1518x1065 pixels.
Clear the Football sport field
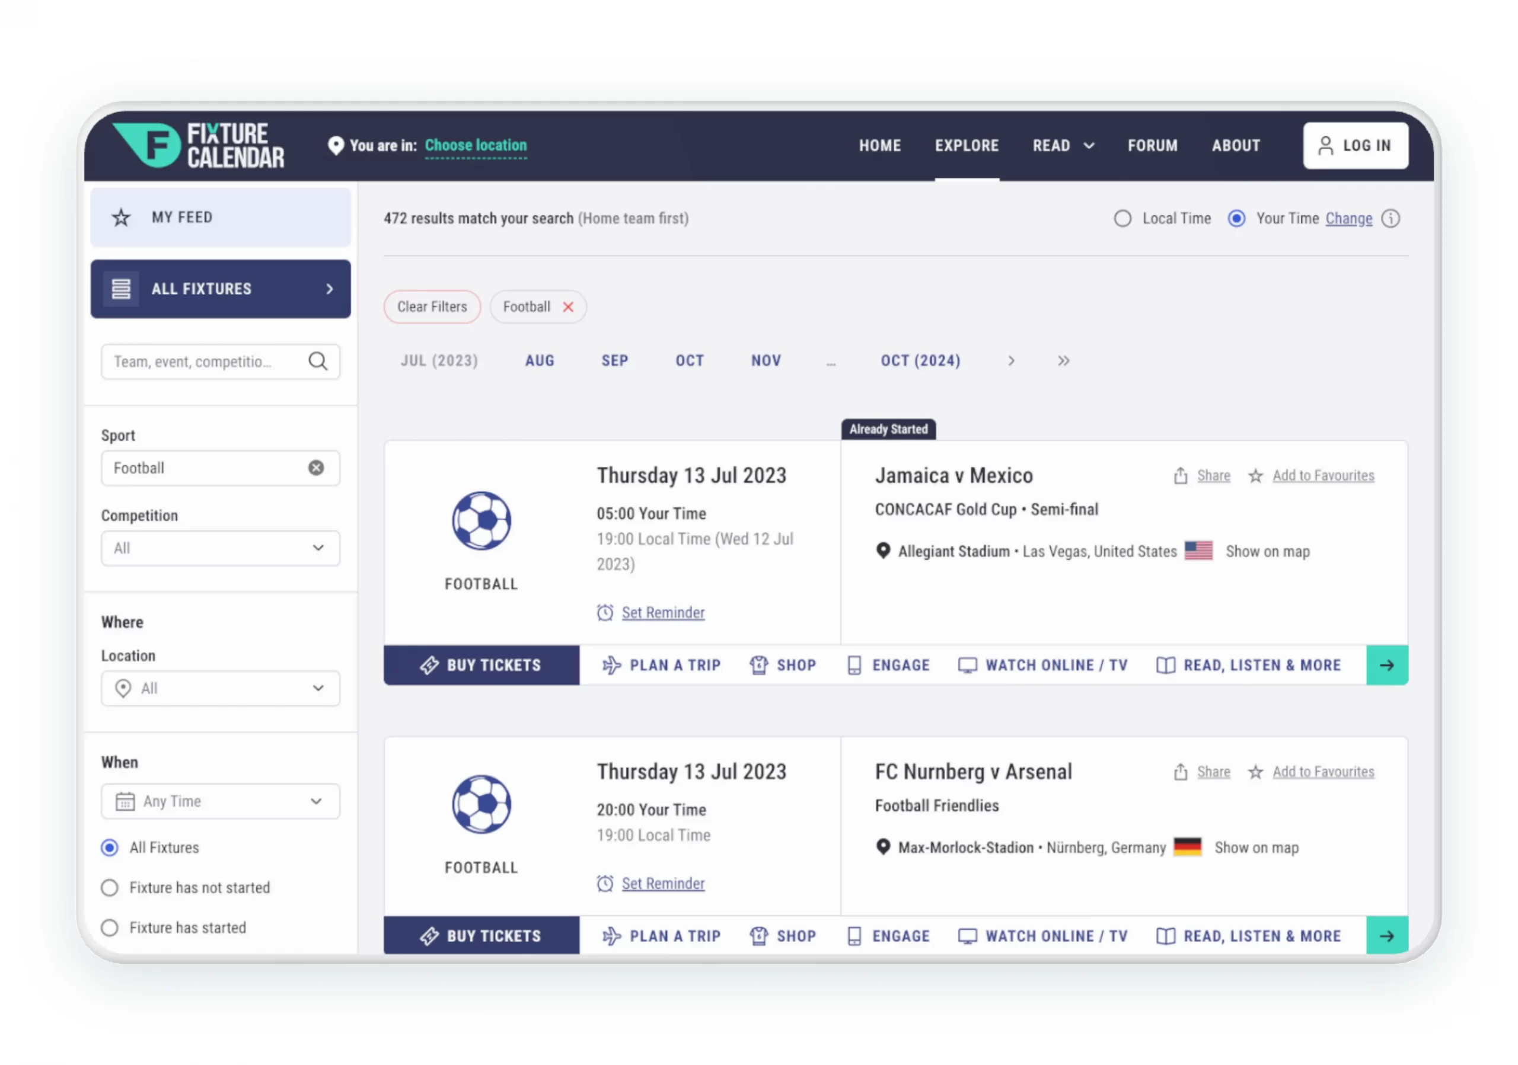[316, 468]
